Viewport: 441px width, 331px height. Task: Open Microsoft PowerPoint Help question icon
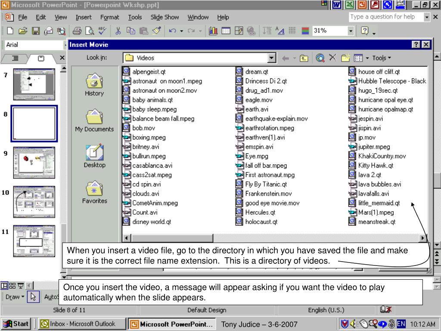point(364,31)
